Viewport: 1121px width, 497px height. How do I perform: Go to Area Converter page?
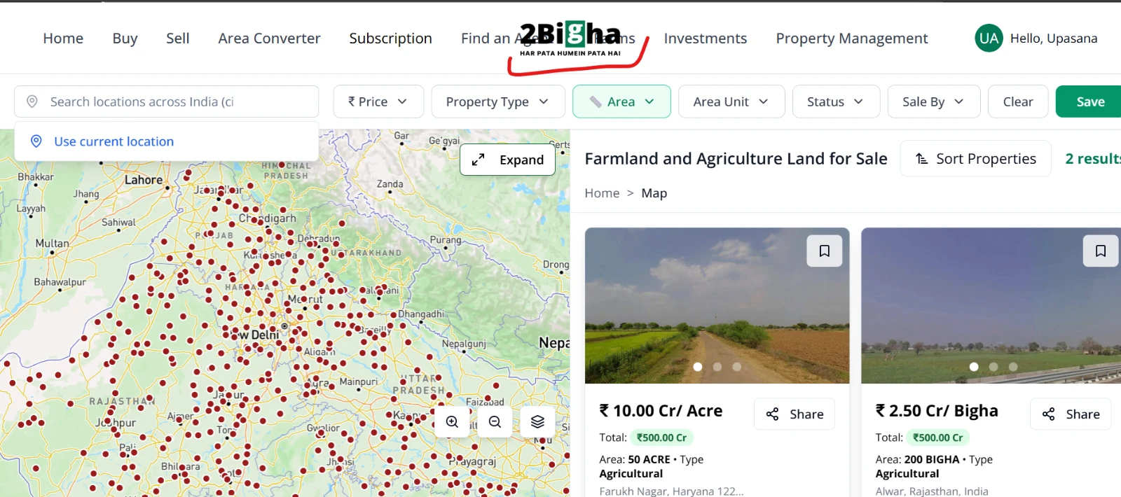(269, 38)
